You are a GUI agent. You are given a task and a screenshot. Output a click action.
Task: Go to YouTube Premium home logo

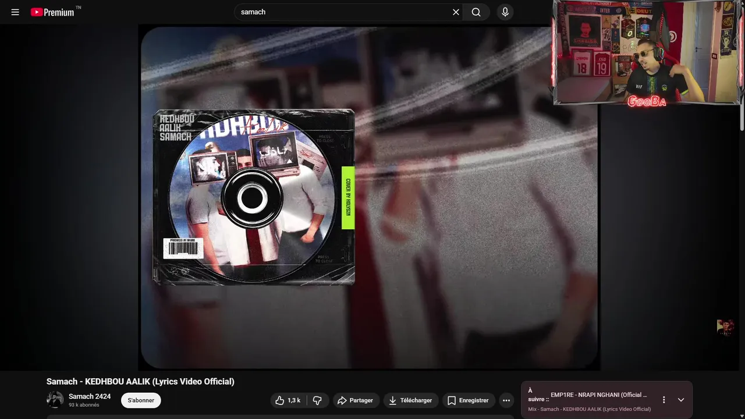[52, 12]
